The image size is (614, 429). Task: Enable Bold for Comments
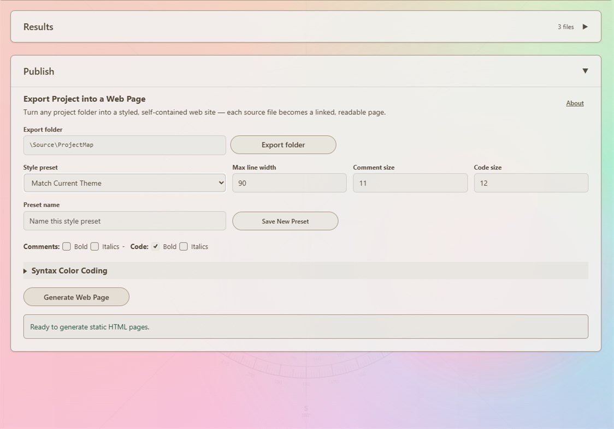(67, 246)
